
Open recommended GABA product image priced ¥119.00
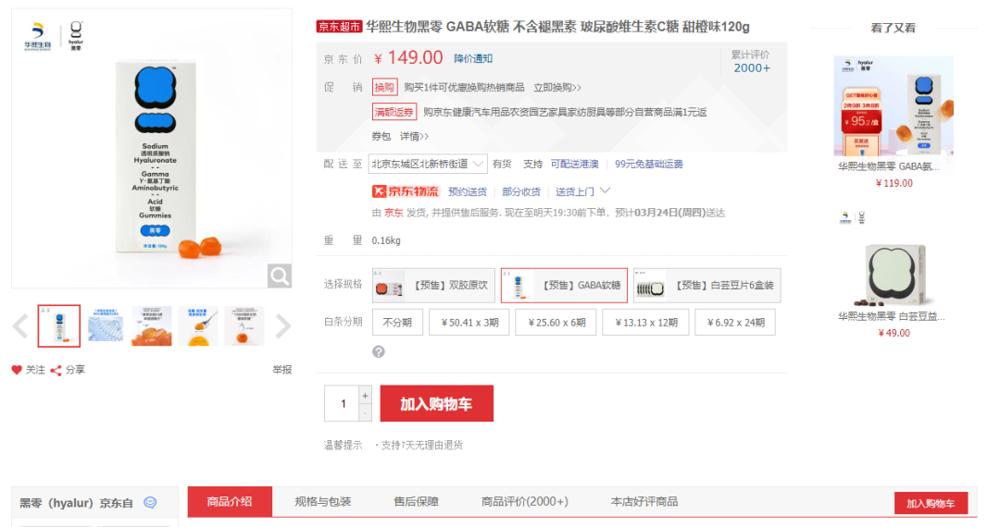coord(894,105)
